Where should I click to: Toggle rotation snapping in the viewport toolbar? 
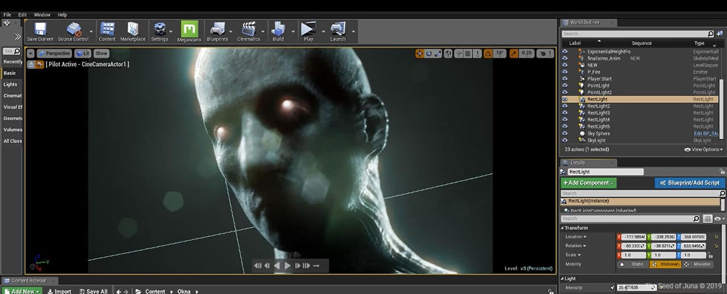(x=488, y=53)
